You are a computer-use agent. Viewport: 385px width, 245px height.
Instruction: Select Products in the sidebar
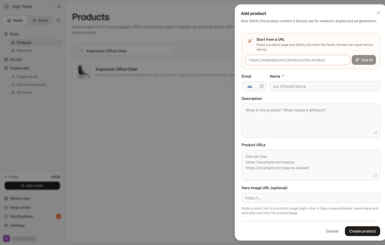[x=36, y=43]
